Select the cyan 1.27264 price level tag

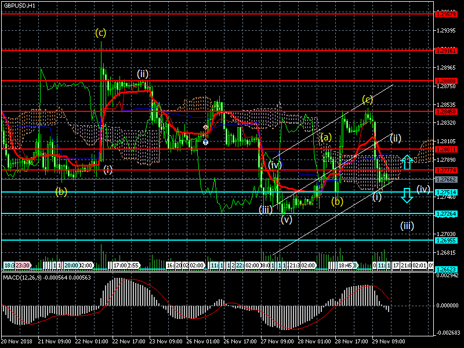click(x=448, y=213)
